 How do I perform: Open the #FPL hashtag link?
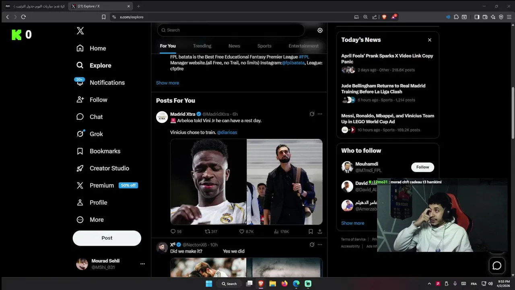click(x=304, y=57)
